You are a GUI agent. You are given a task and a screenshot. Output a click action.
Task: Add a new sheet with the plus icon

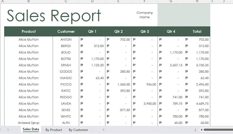tap(103, 130)
